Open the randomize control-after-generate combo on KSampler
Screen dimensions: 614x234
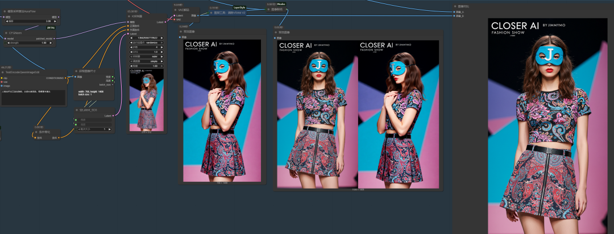pyautogui.click(x=147, y=43)
